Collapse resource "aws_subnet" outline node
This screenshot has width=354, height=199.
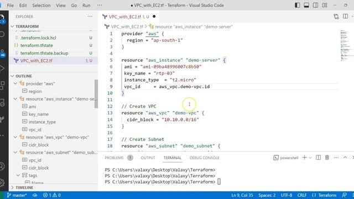pos(15,153)
